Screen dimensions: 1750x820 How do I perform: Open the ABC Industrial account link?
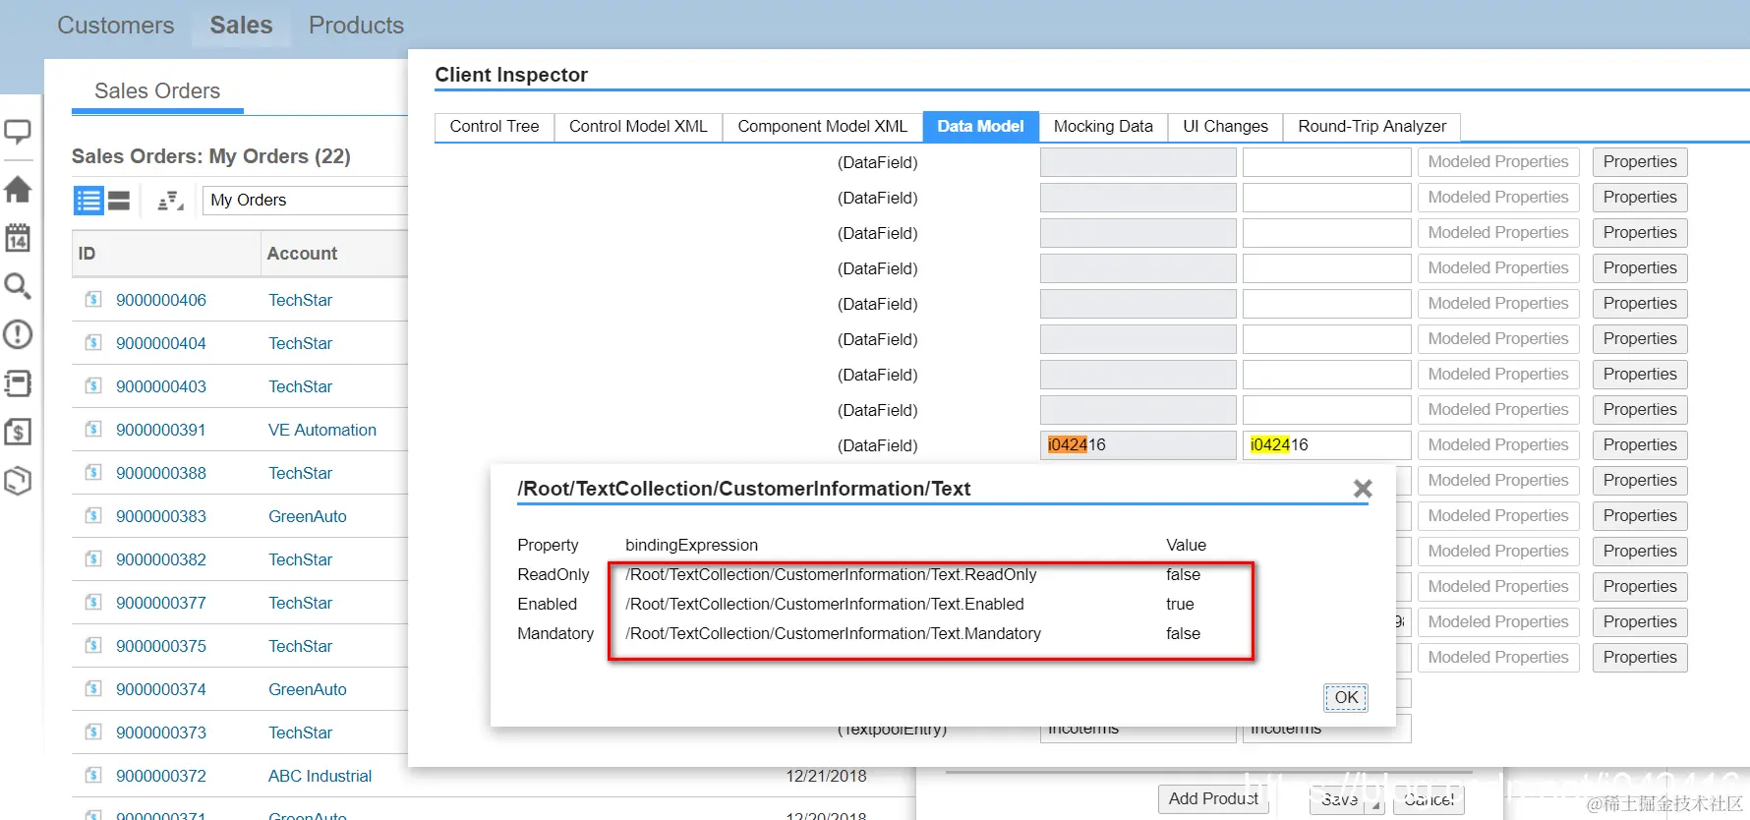coord(321,776)
